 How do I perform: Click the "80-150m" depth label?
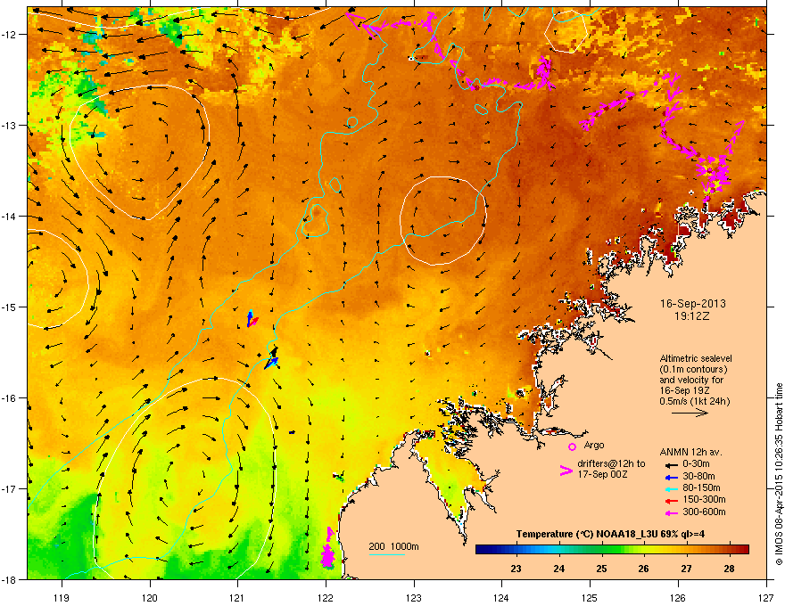point(701,488)
